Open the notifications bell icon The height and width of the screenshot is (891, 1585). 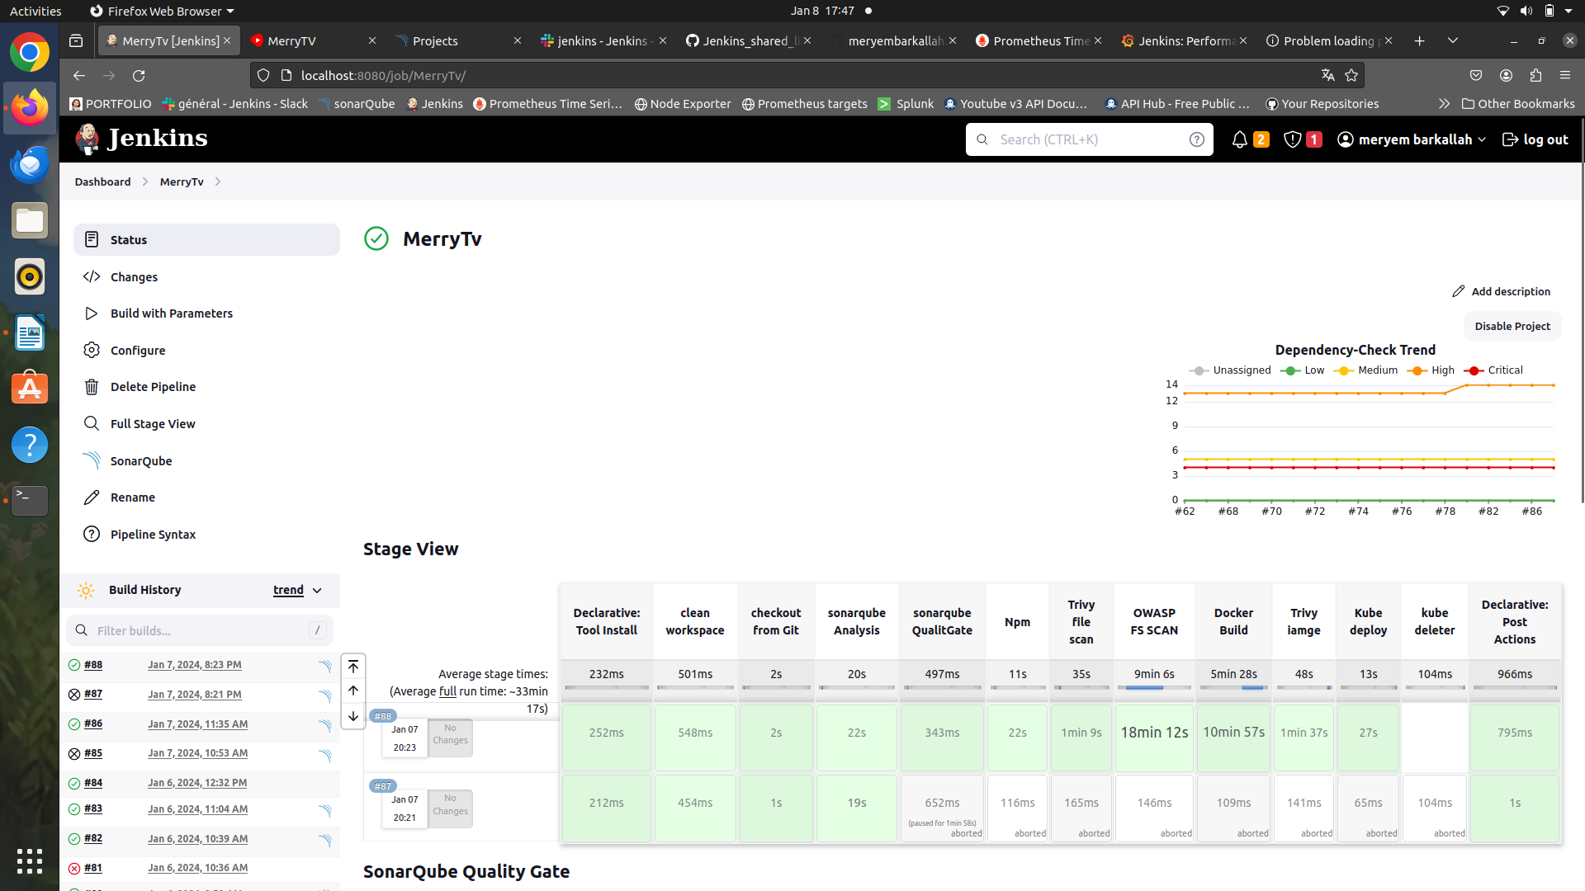tap(1239, 139)
